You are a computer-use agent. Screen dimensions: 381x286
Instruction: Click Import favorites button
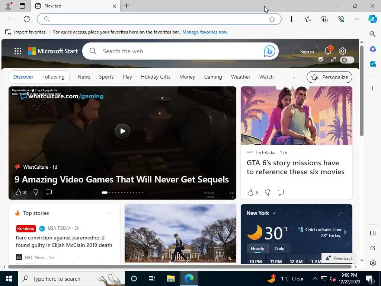25,32
